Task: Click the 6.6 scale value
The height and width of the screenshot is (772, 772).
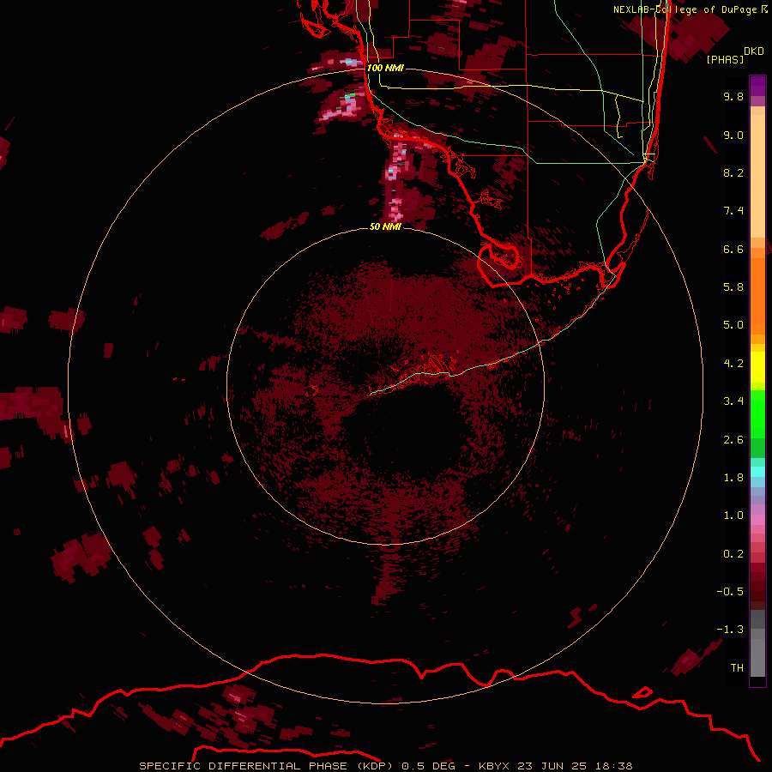Action: pos(733,249)
